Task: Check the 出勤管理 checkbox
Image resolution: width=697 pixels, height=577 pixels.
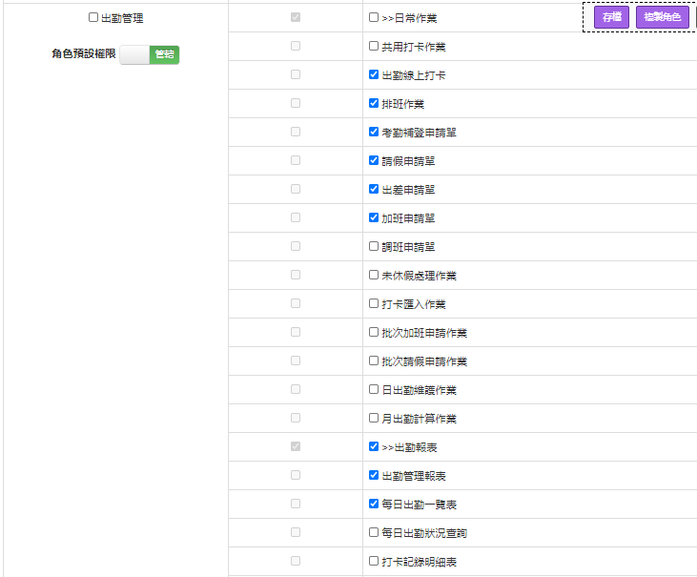Action: pyautogui.click(x=93, y=17)
